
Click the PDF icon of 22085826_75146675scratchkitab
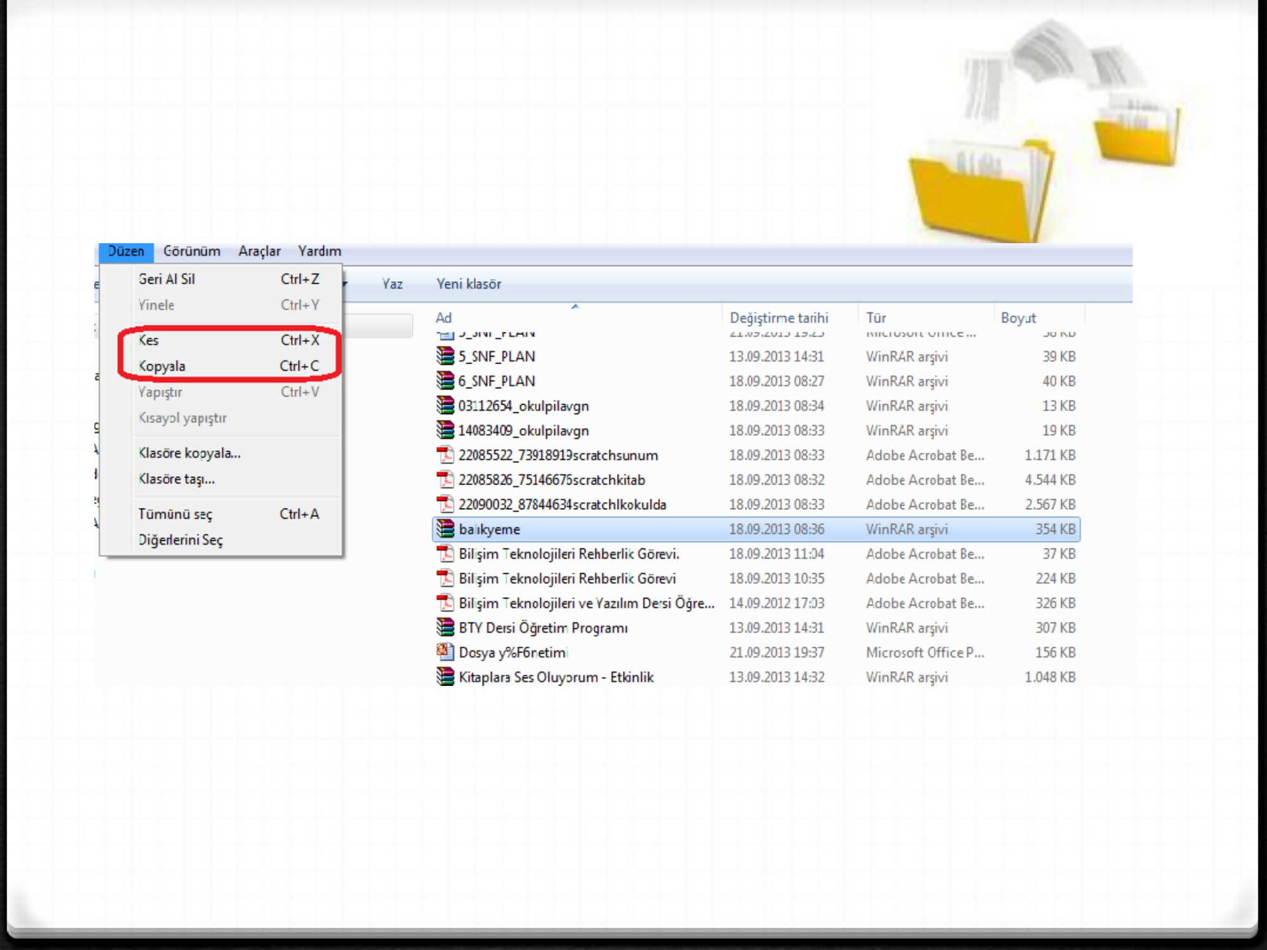pyautogui.click(x=445, y=479)
